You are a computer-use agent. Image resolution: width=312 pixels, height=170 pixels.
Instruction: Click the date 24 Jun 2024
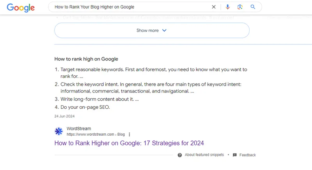point(64,116)
